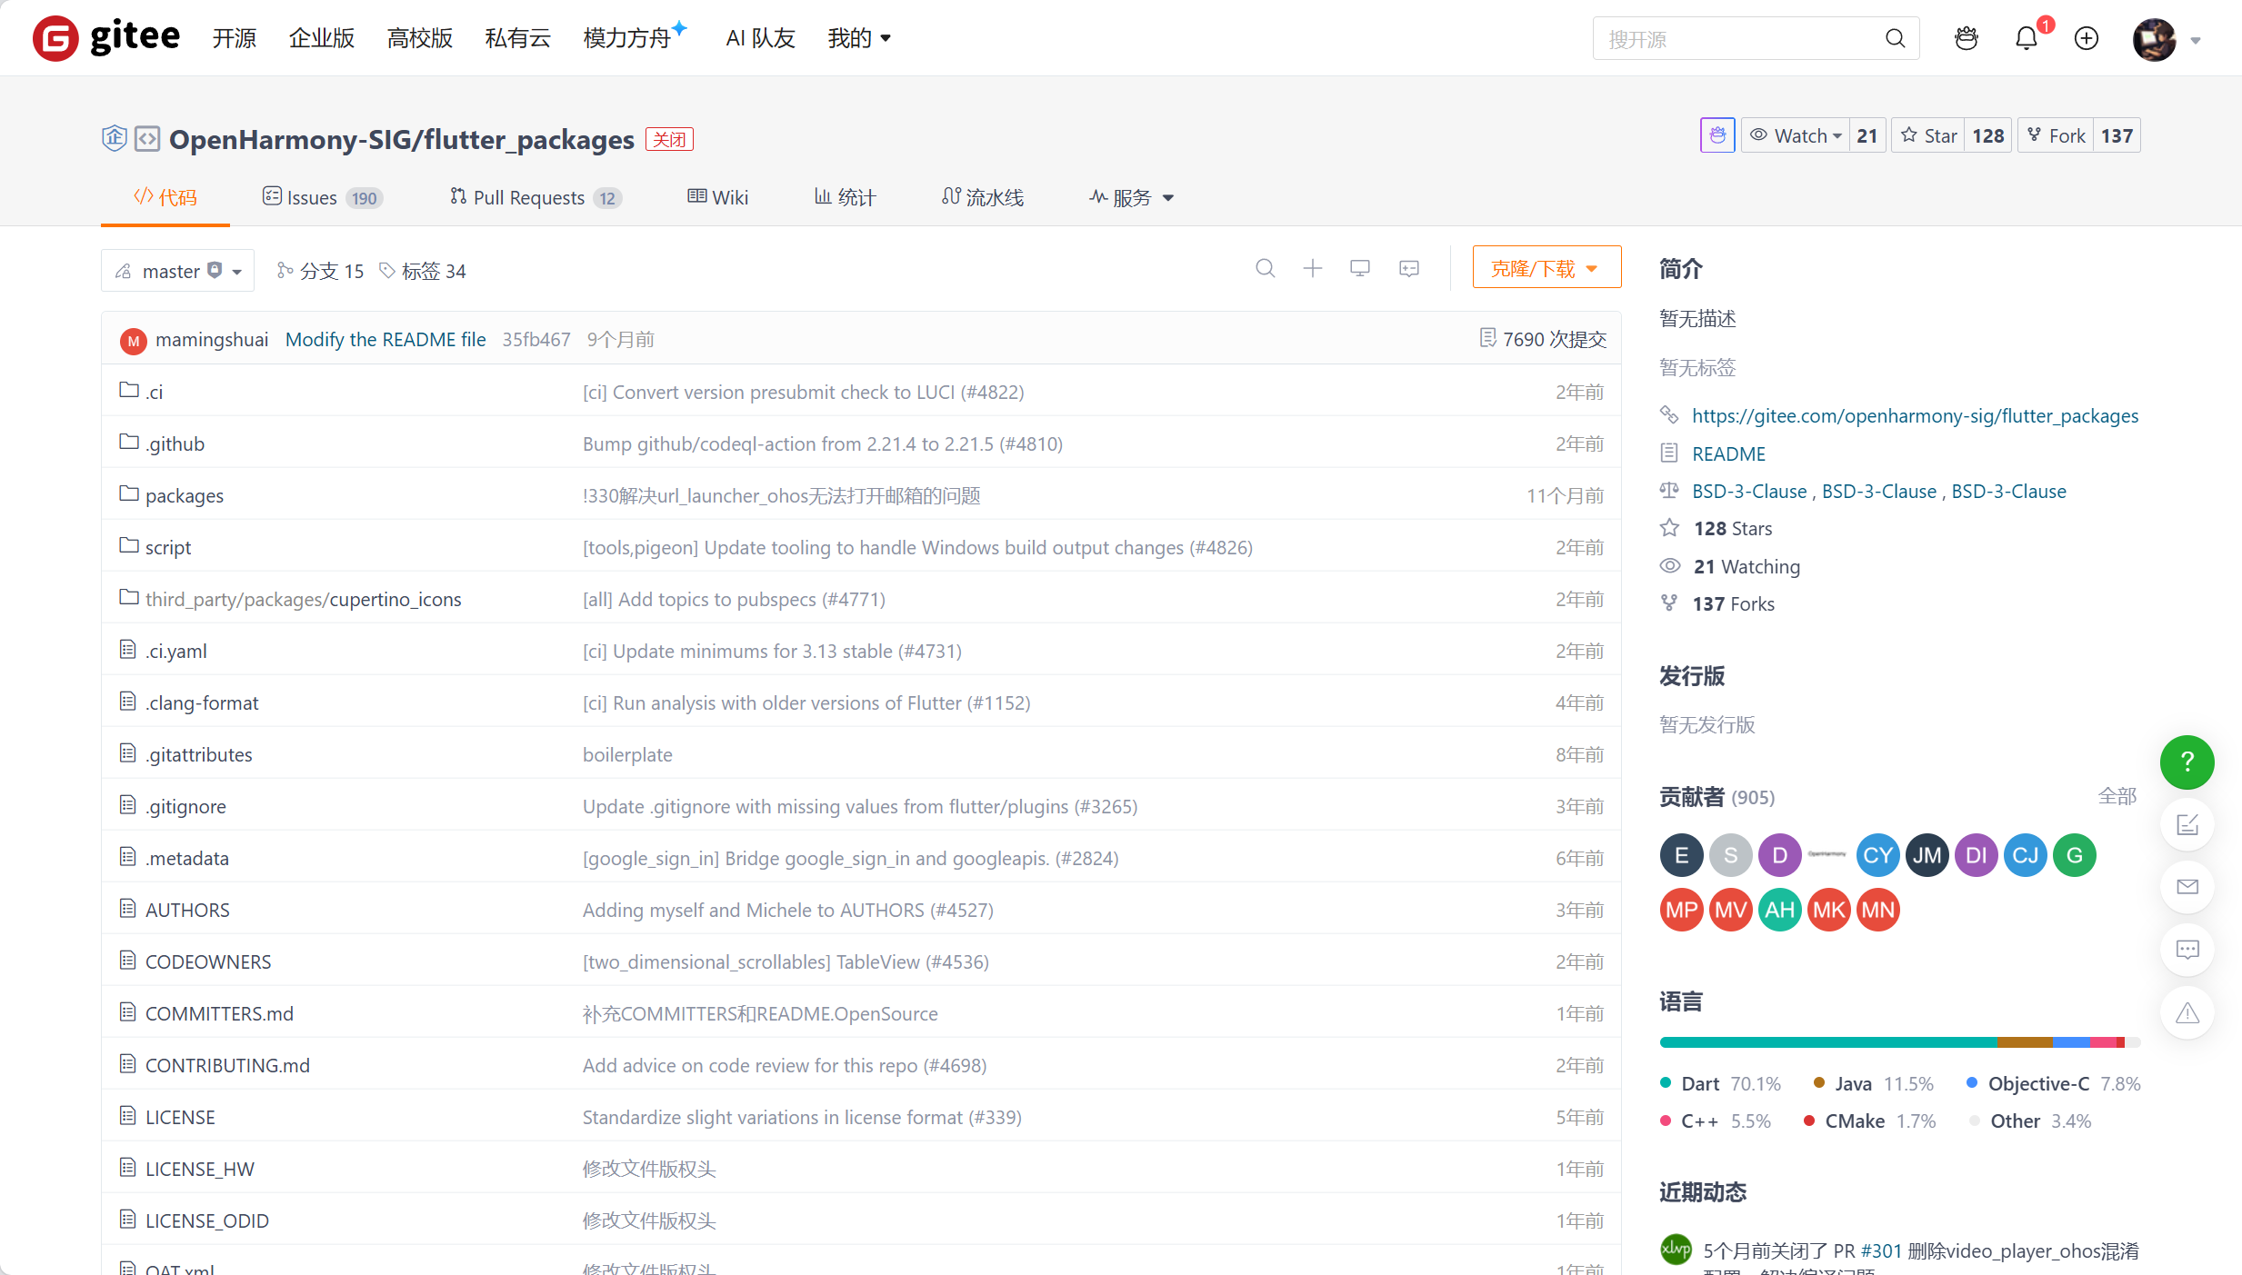Click the AI robot icon in header
Viewport: 2242px width, 1275px height.
(x=1967, y=39)
